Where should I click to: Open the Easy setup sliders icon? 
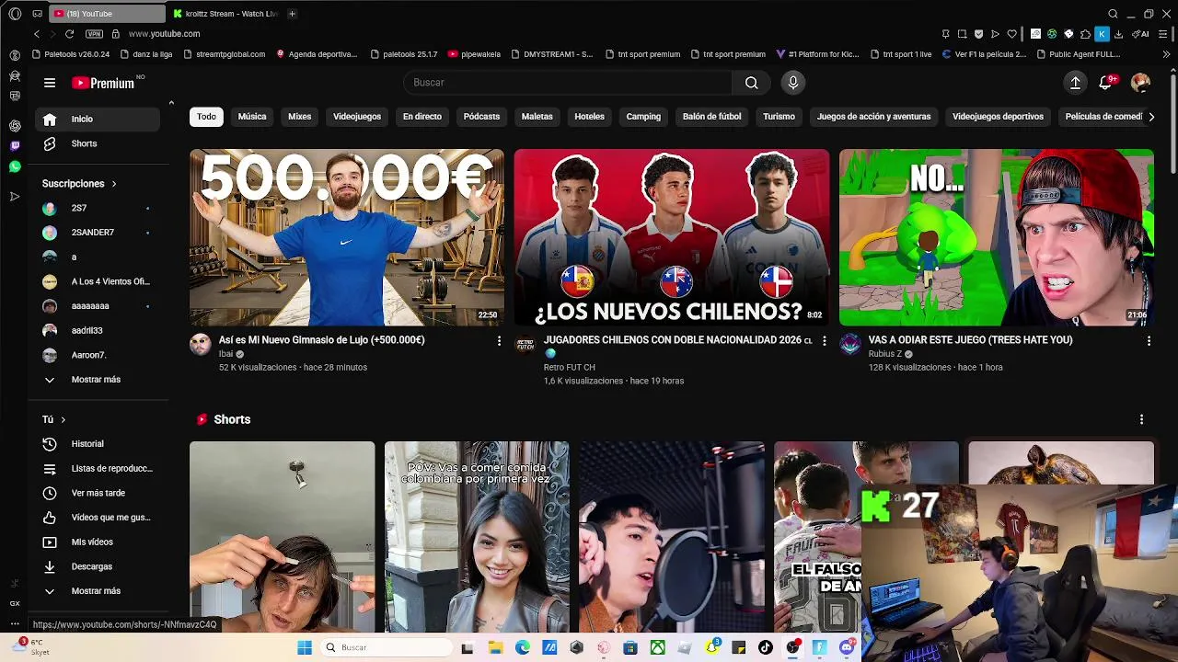[x=1163, y=34]
